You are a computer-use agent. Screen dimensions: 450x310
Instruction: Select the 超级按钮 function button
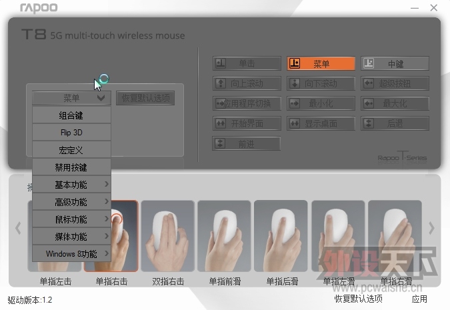[395, 83]
